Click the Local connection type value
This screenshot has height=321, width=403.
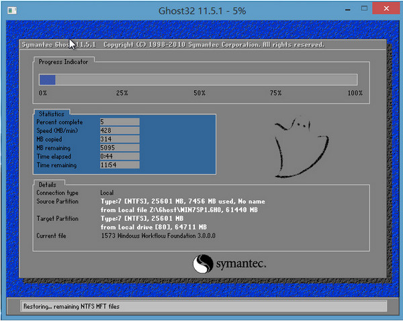click(x=107, y=193)
